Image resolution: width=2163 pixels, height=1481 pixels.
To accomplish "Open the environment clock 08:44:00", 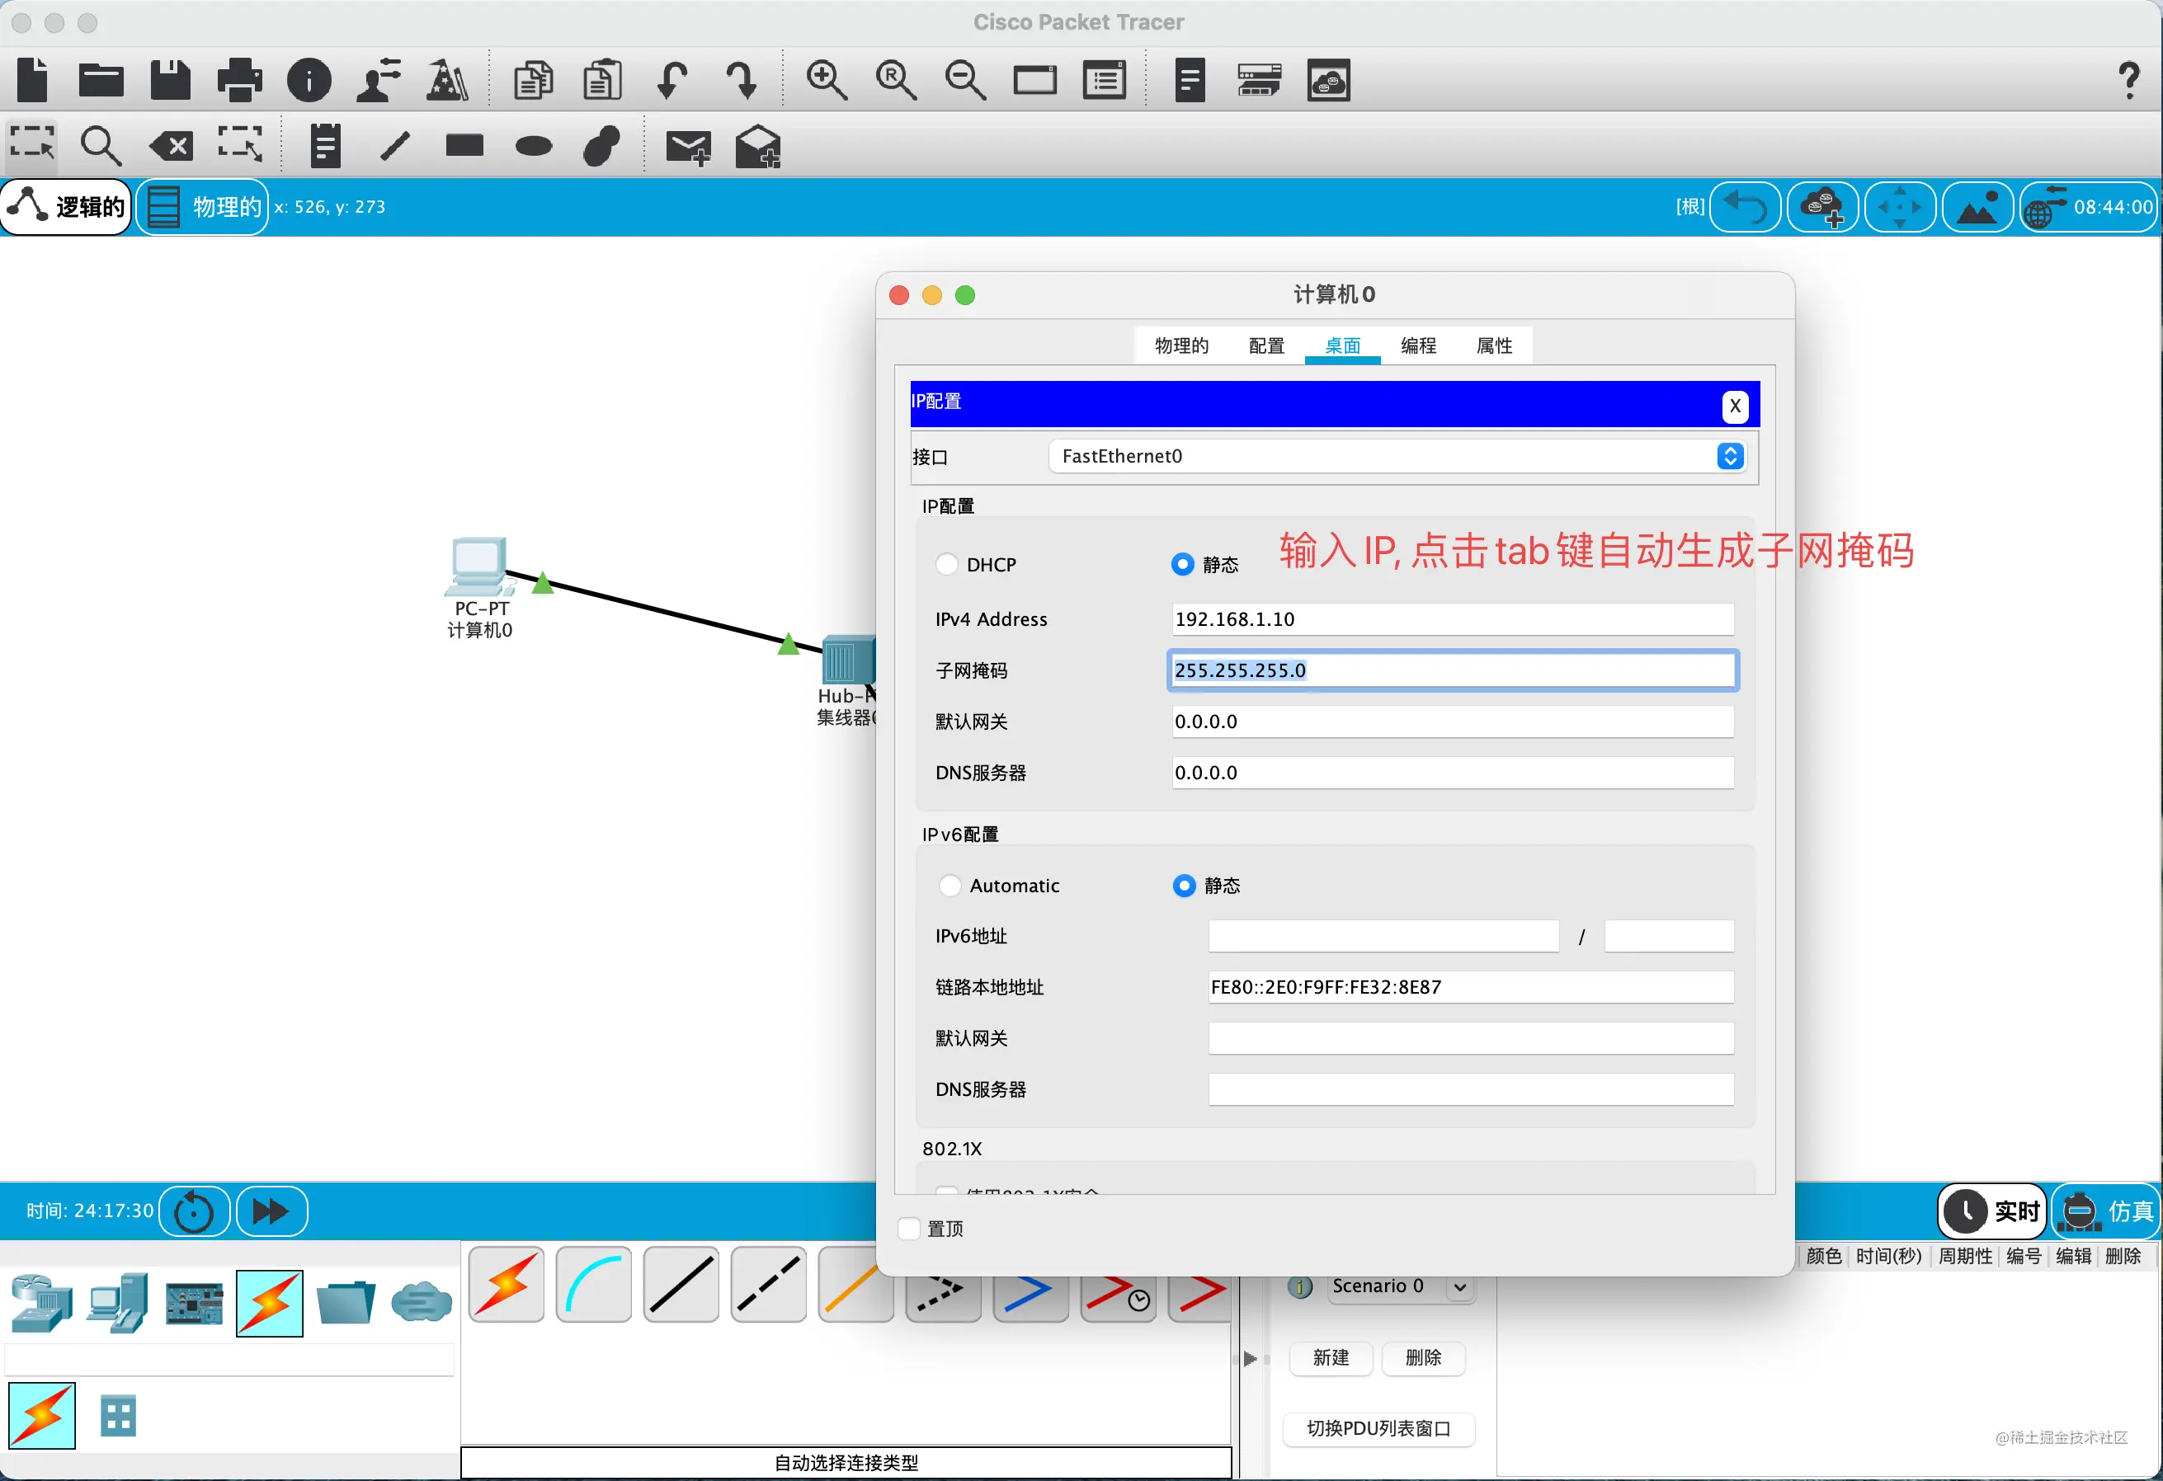I will pyautogui.click(x=2090, y=206).
